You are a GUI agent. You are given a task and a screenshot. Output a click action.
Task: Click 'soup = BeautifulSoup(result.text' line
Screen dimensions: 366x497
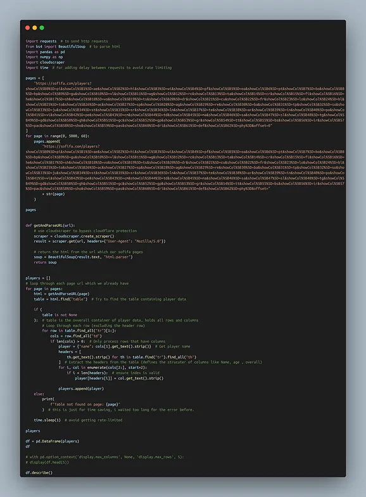tap(84, 257)
